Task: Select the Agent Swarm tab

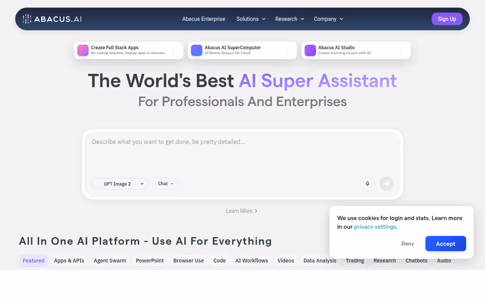Action: click(x=110, y=261)
